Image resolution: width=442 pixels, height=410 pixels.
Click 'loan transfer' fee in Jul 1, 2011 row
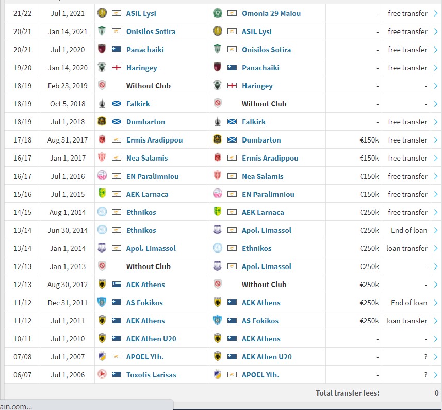(x=407, y=321)
